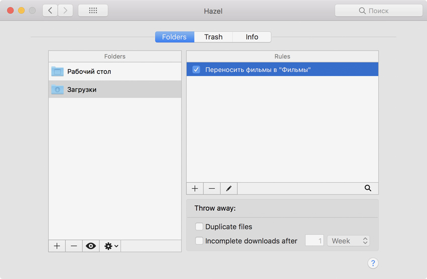This screenshot has height=279, width=427.
Task: Enable Incomplete downloads after checkbox
Action: (199, 241)
